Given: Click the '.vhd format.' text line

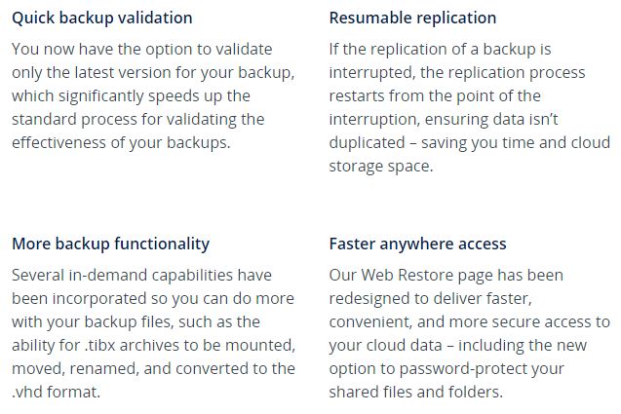Looking at the screenshot, I should click(x=57, y=392).
